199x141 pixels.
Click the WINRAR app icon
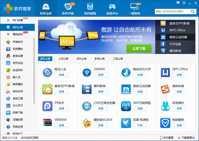pos(47,123)
